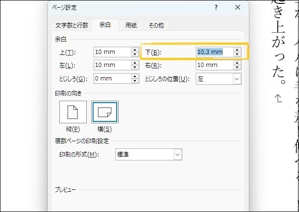Click the 上(T) margin input field

pos(112,52)
